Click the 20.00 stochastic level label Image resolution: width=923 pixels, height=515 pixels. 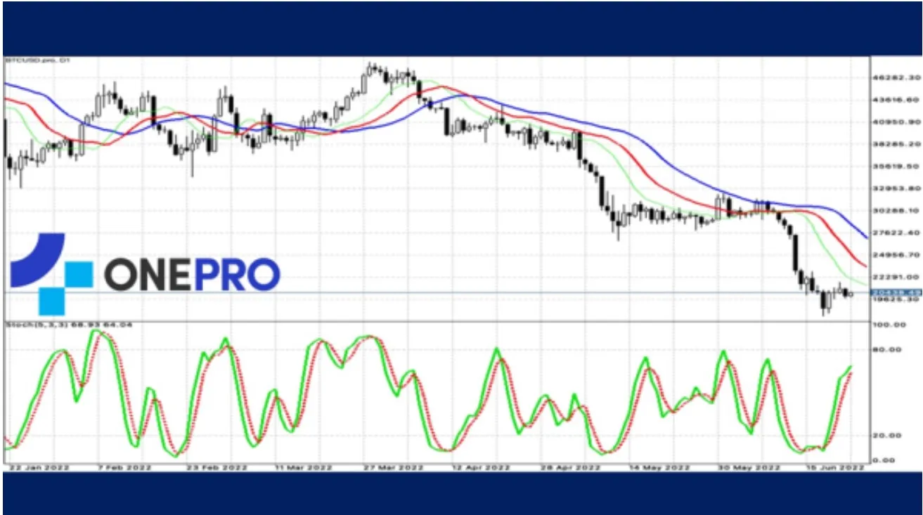pos(888,436)
